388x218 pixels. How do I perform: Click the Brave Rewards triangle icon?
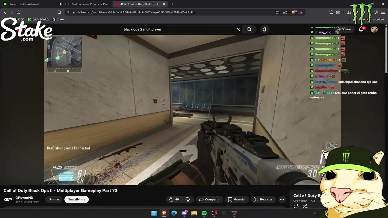pos(301,12)
